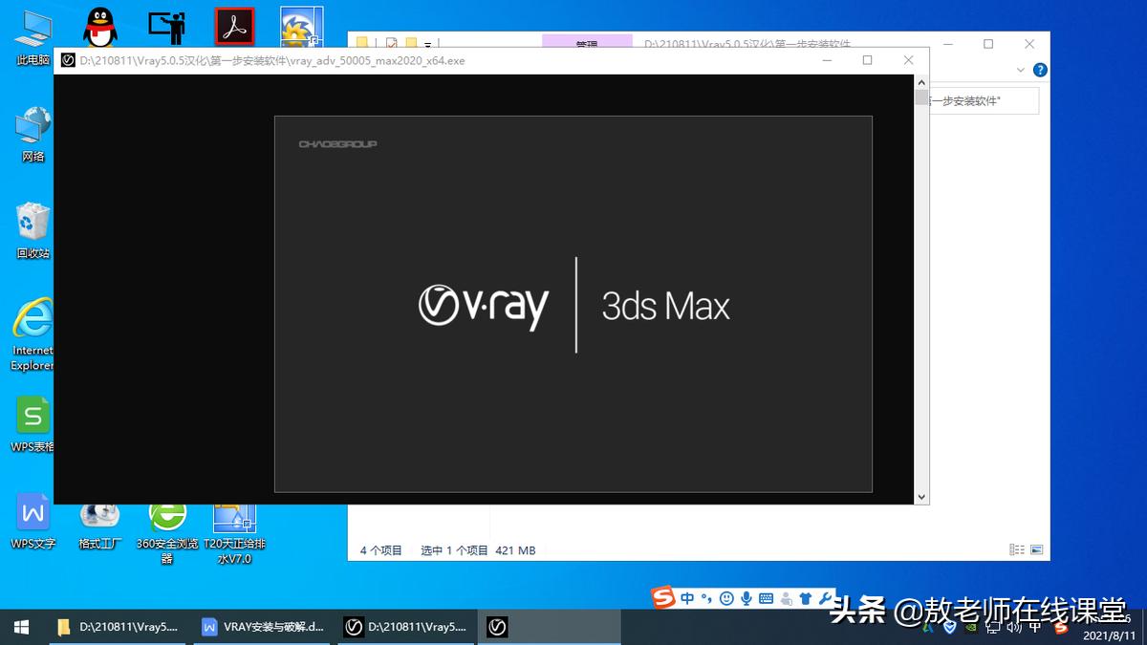Toggle Chinese/English on the Sogou input bar
The height and width of the screenshot is (645, 1147).
pyautogui.click(x=685, y=596)
